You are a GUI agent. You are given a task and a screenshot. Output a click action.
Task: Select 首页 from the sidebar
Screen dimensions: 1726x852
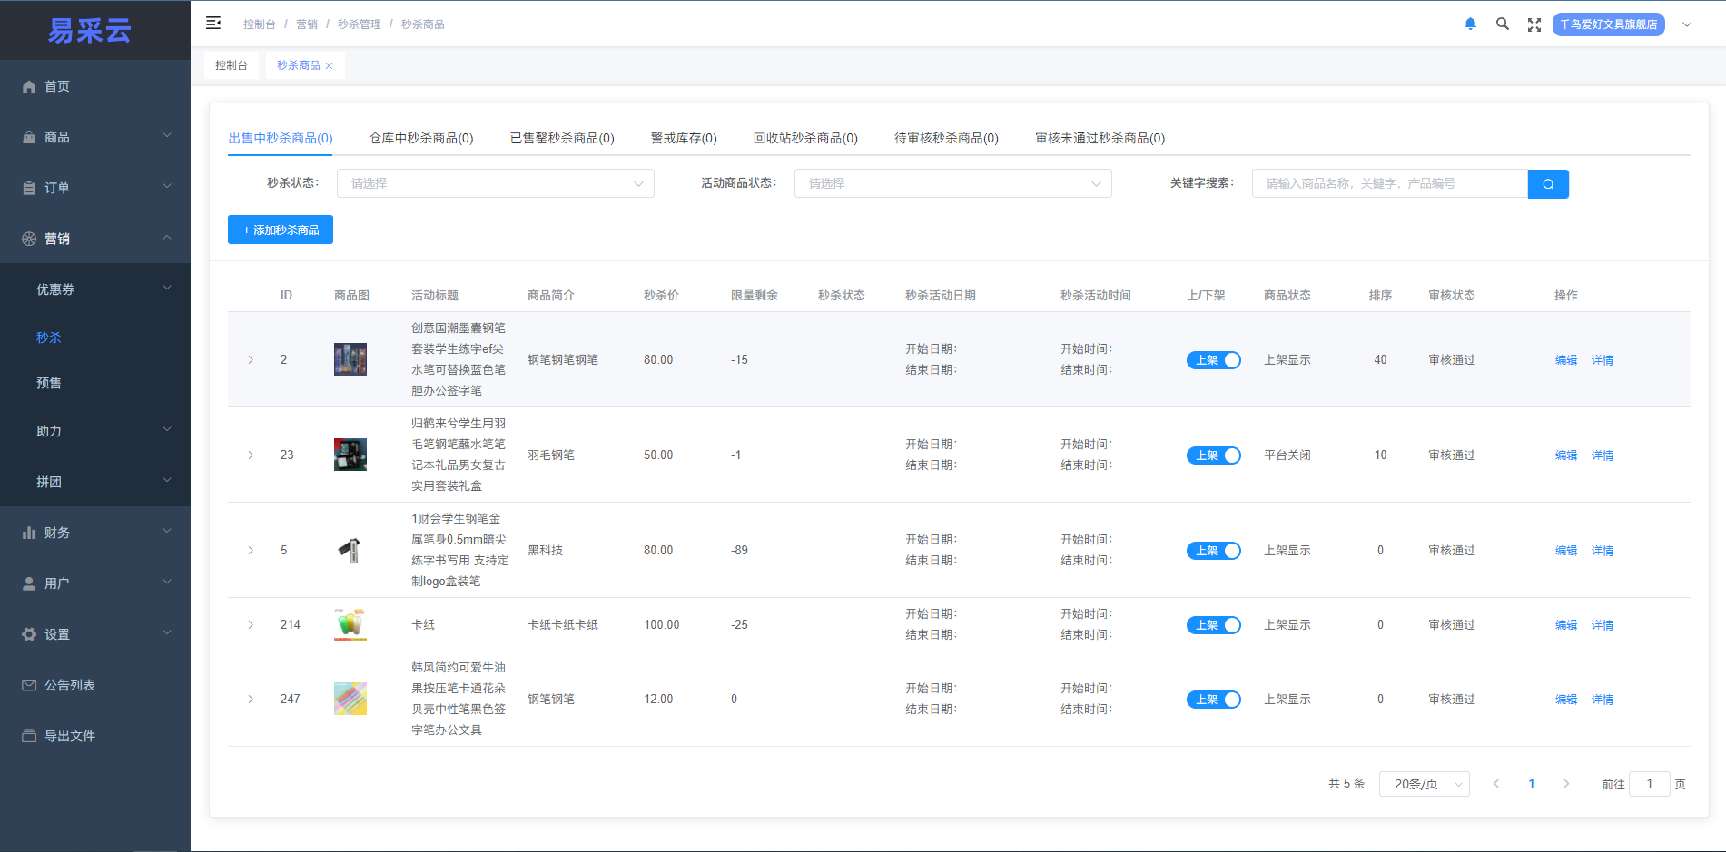click(56, 86)
